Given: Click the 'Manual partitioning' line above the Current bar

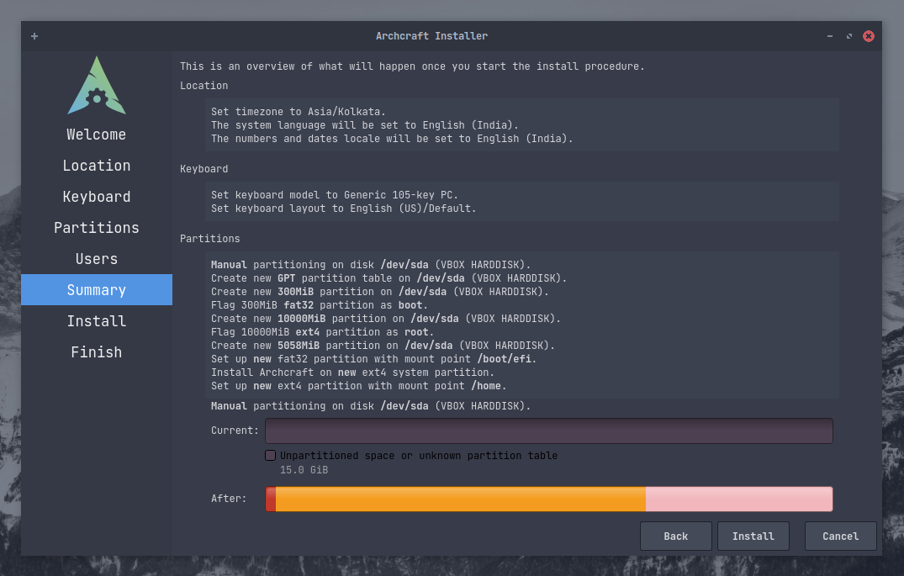Looking at the screenshot, I should point(371,406).
